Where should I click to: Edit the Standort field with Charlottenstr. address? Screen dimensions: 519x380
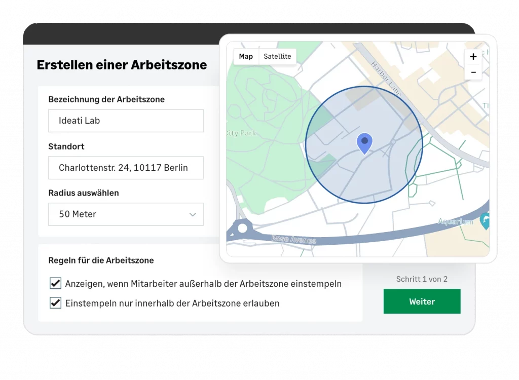tap(126, 168)
